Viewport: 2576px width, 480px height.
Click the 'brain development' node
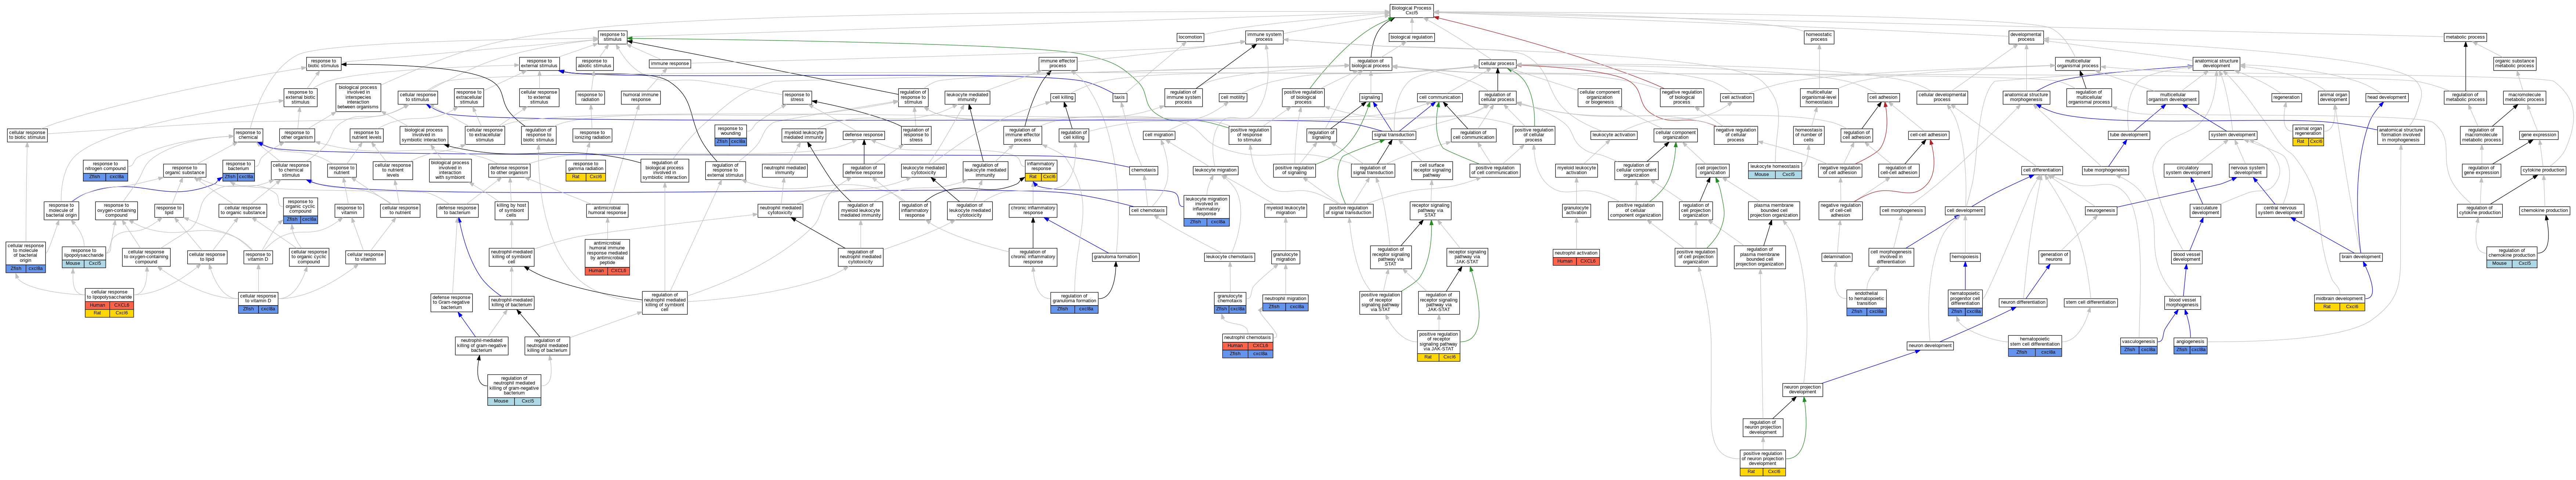pos(2361,257)
